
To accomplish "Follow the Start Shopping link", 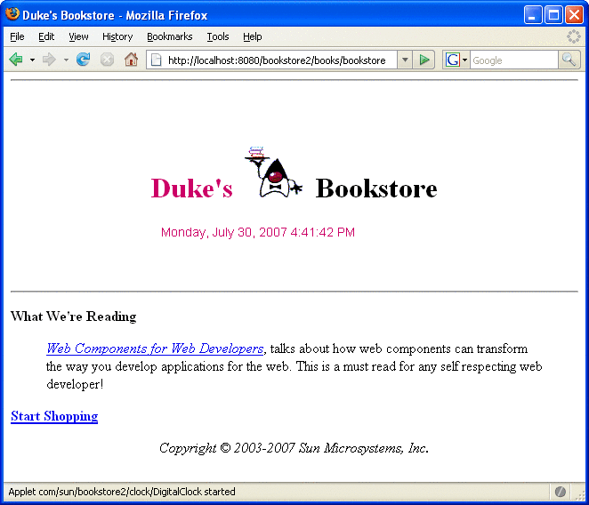I will [54, 416].
